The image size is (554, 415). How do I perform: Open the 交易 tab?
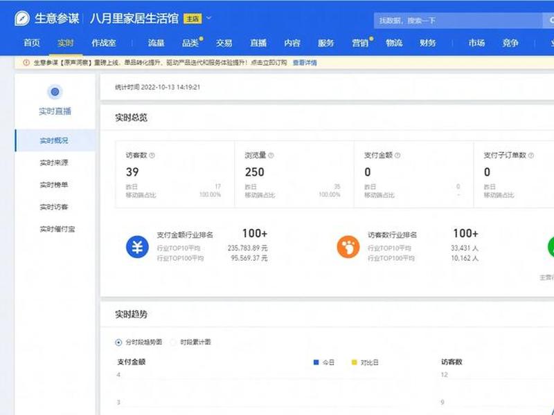pyautogui.click(x=224, y=43)
